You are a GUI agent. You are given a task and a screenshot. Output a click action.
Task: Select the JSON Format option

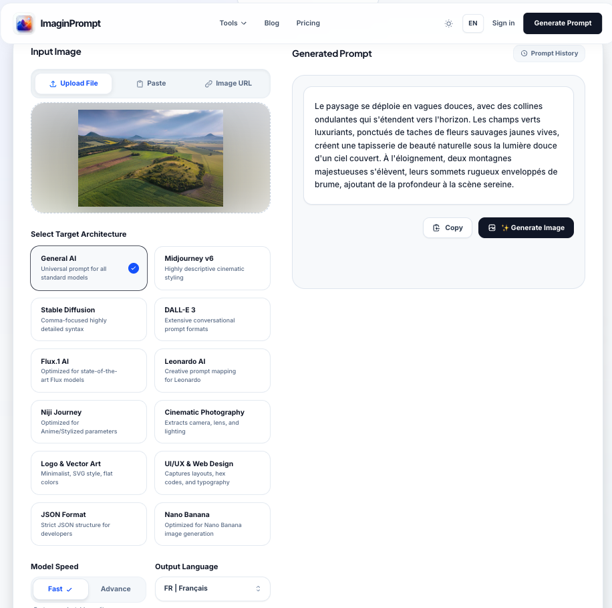[x=89, y=524]
